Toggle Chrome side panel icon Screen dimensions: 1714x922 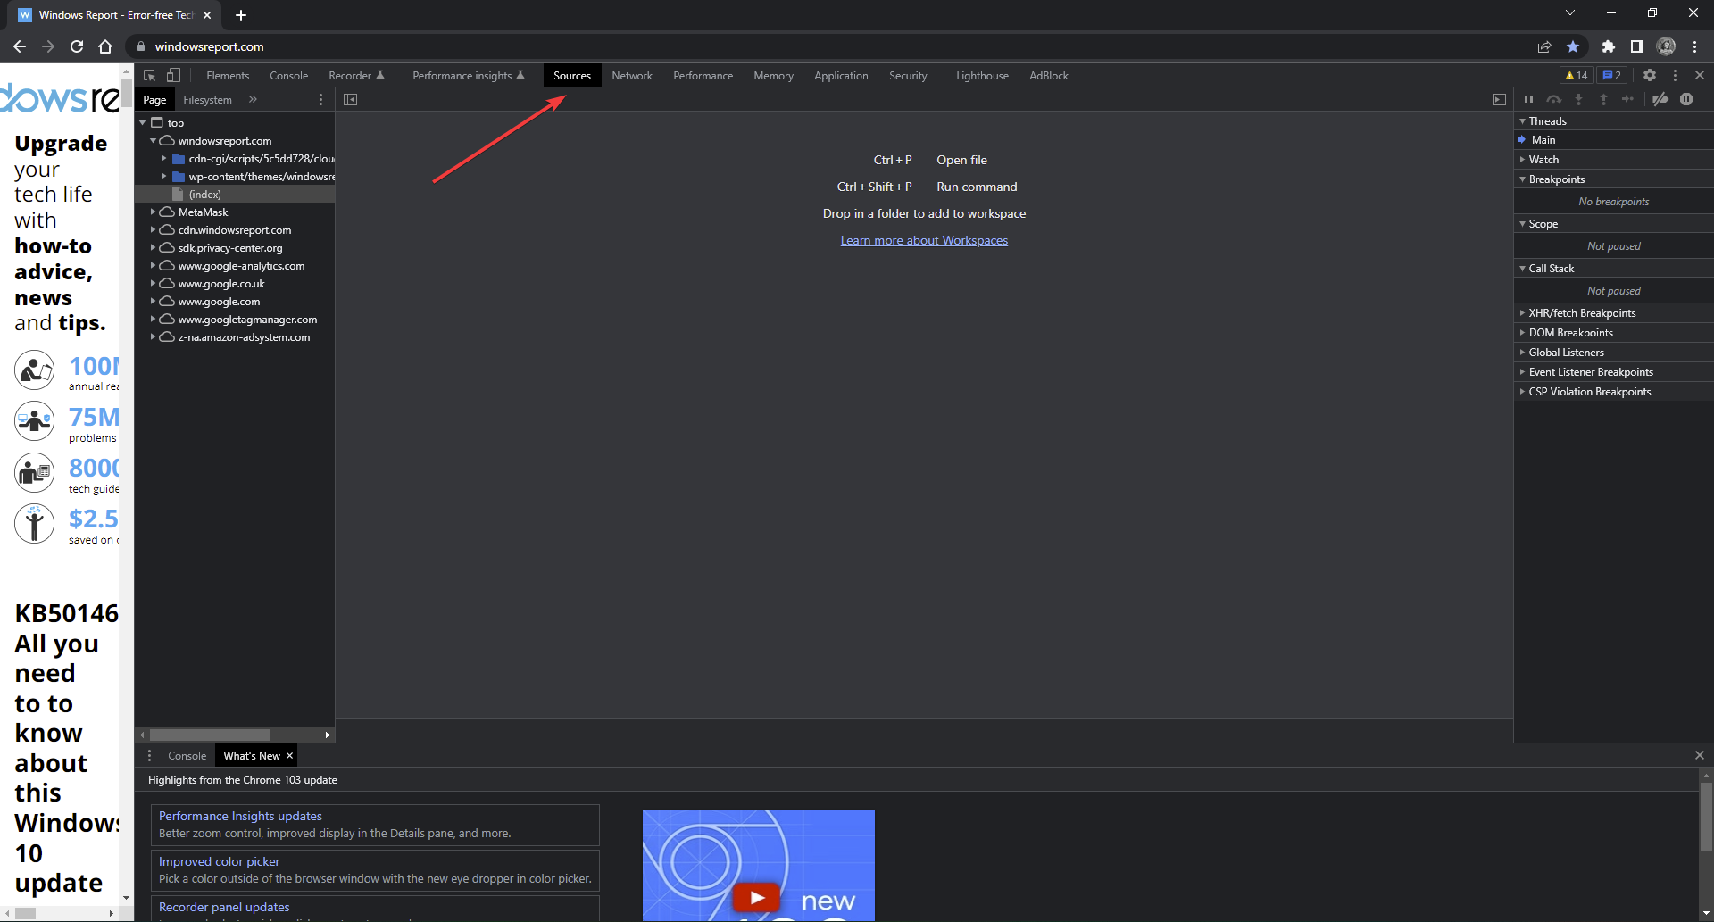coord(1637,46)
